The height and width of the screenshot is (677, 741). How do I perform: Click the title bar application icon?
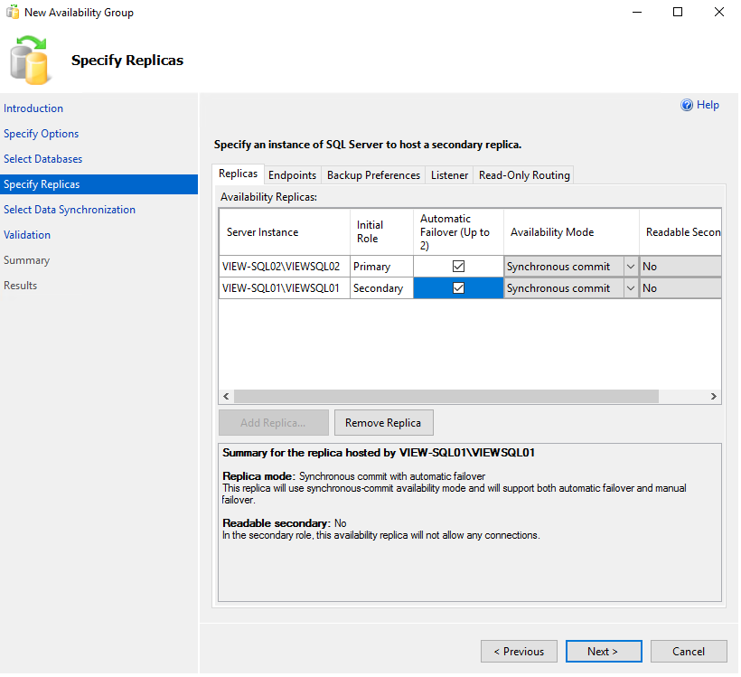coord(12,13)
